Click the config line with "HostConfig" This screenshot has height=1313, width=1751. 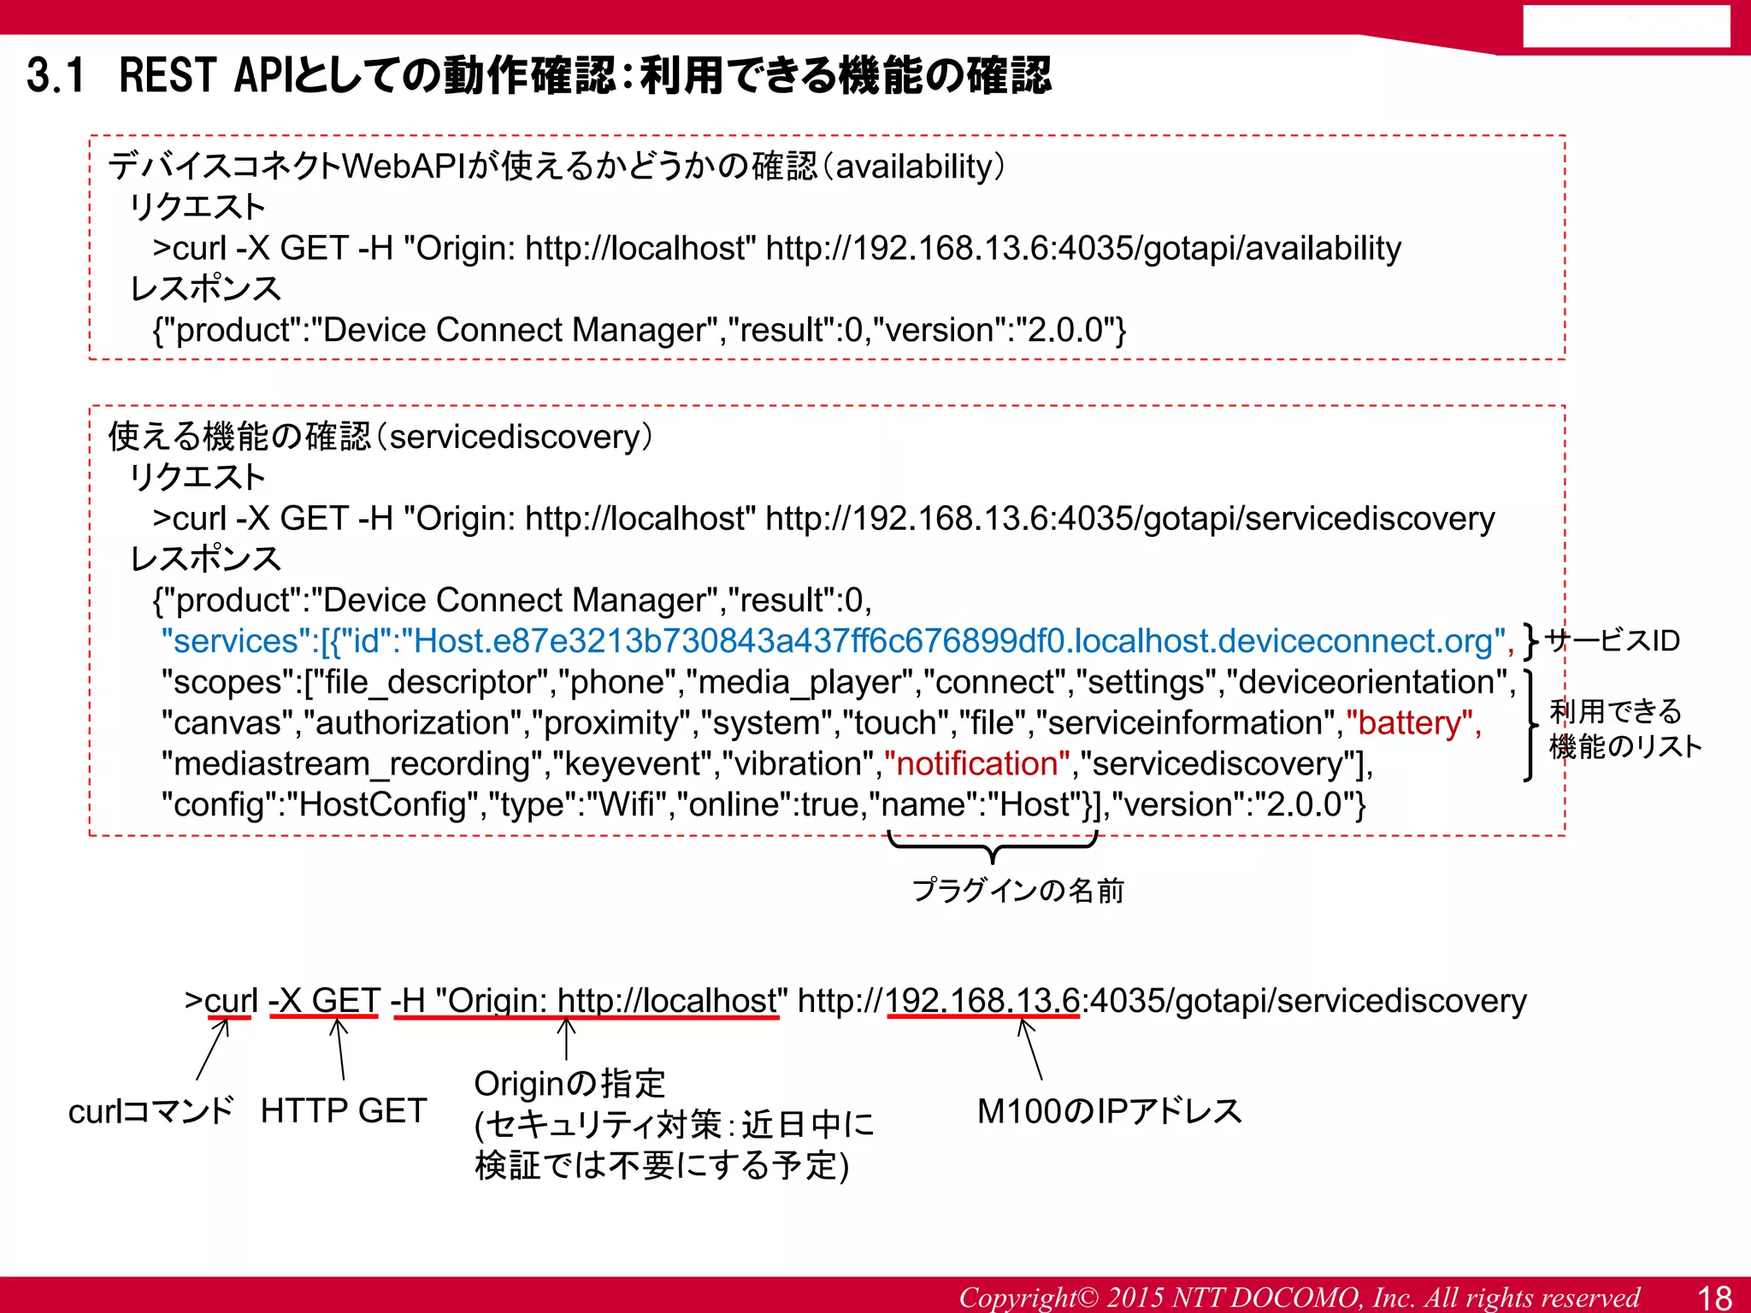[x=763, y=804]
